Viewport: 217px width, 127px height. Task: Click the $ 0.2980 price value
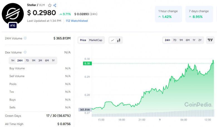[41, 13]
